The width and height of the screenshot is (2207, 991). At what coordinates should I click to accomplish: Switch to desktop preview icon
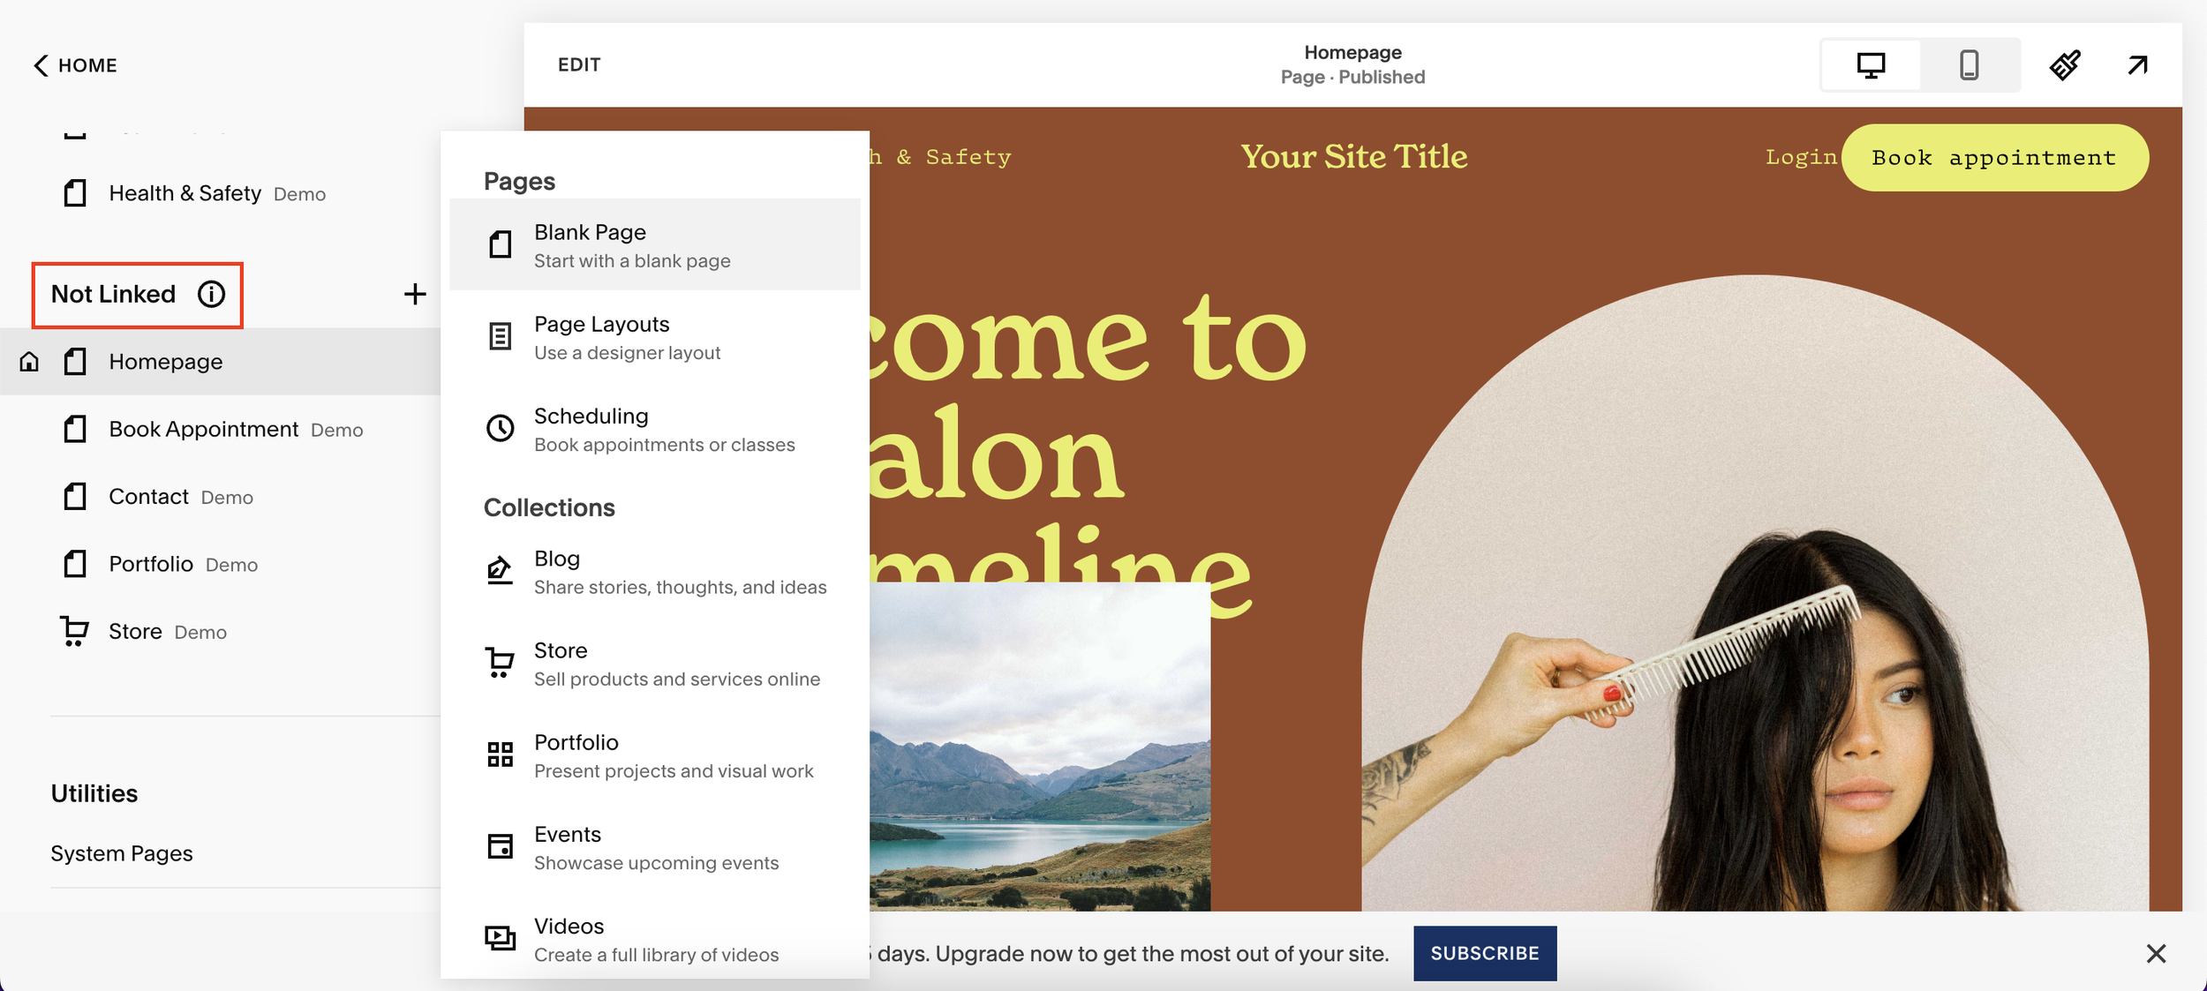tap(1871, 65)
